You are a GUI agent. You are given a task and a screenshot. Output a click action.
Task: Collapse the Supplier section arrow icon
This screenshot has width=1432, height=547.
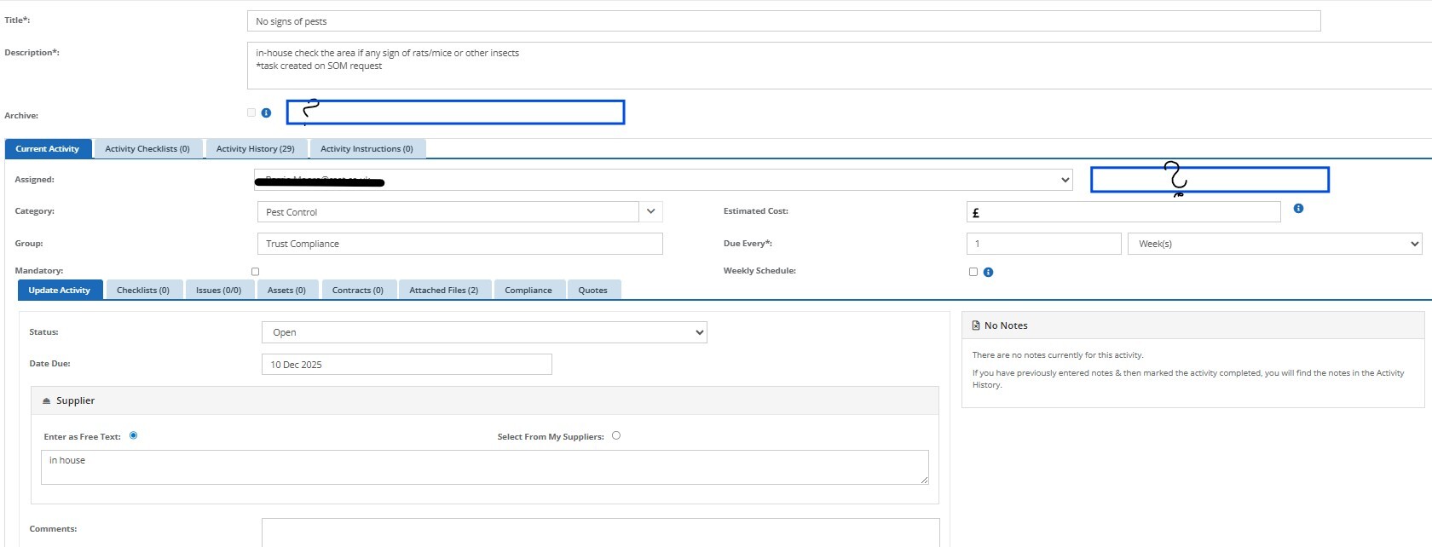[46, 401]
